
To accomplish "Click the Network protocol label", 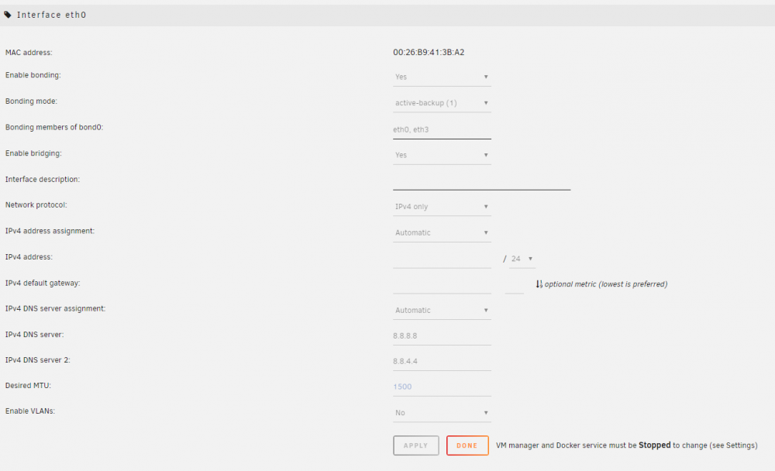I will pyautogui.click(x=36, y=205).
